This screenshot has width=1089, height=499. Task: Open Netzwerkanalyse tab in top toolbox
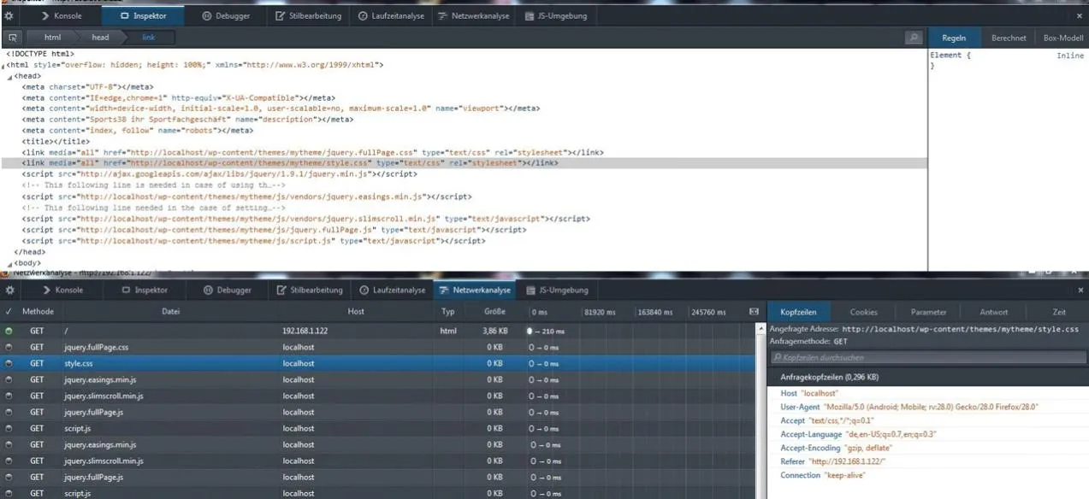[473, 16]
